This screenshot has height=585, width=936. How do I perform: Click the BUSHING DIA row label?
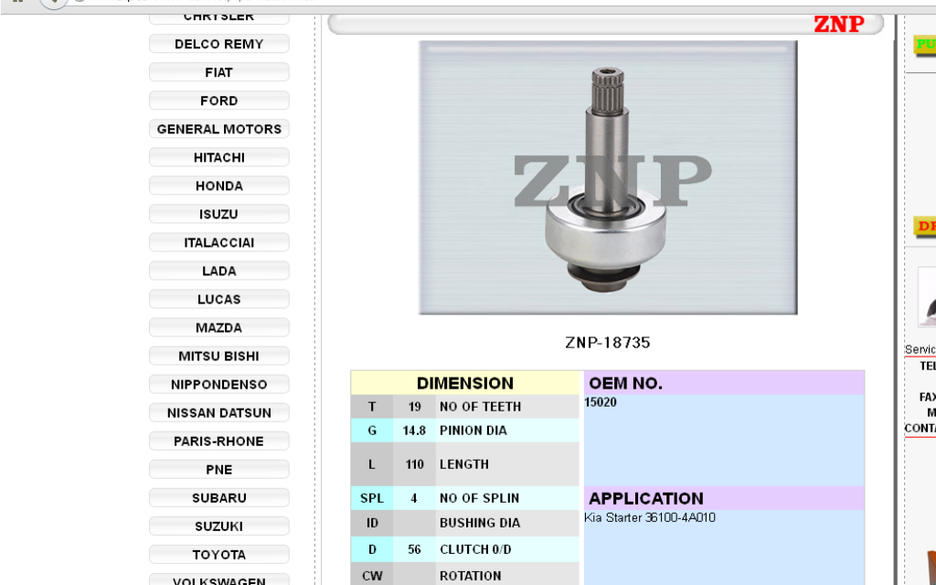(480, 523)
